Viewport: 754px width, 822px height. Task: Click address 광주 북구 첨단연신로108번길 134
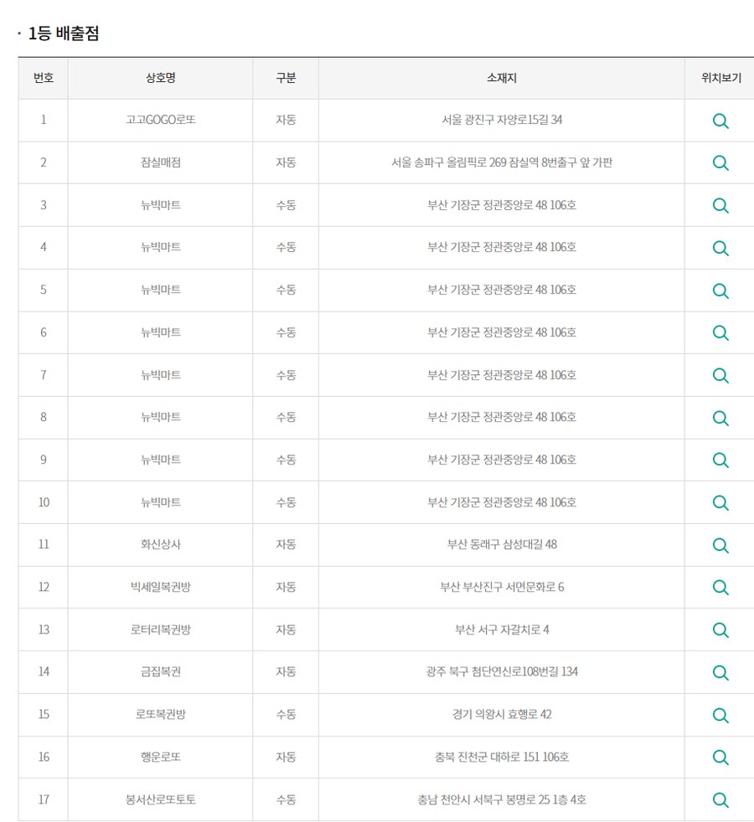502,671
